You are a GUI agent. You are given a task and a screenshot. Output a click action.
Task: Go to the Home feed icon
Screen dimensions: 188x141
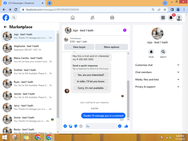[x=73, y=18]
